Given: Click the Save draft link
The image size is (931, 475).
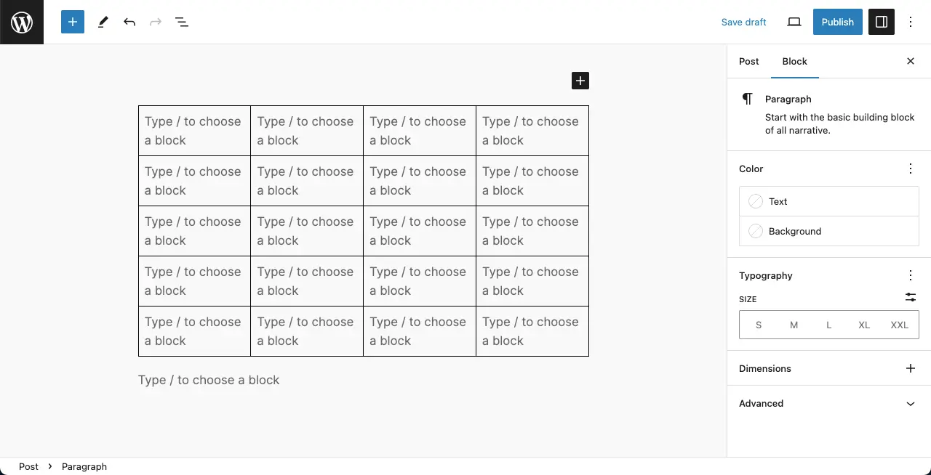Looking at the screenshot, I should (743, 22).
